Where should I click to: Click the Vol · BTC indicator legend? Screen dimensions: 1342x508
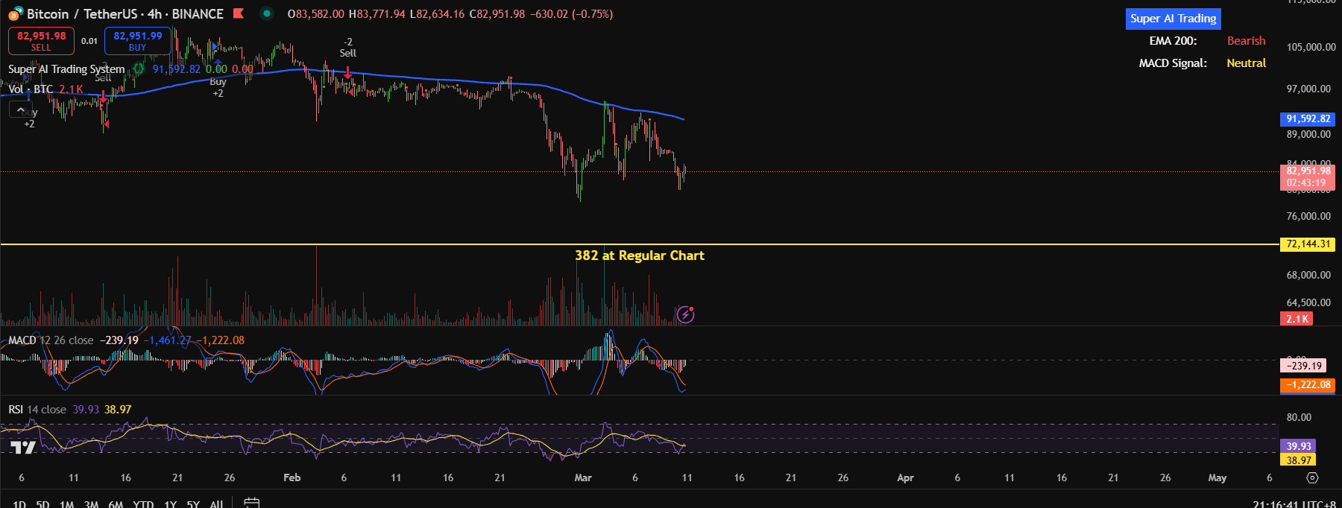31,89
